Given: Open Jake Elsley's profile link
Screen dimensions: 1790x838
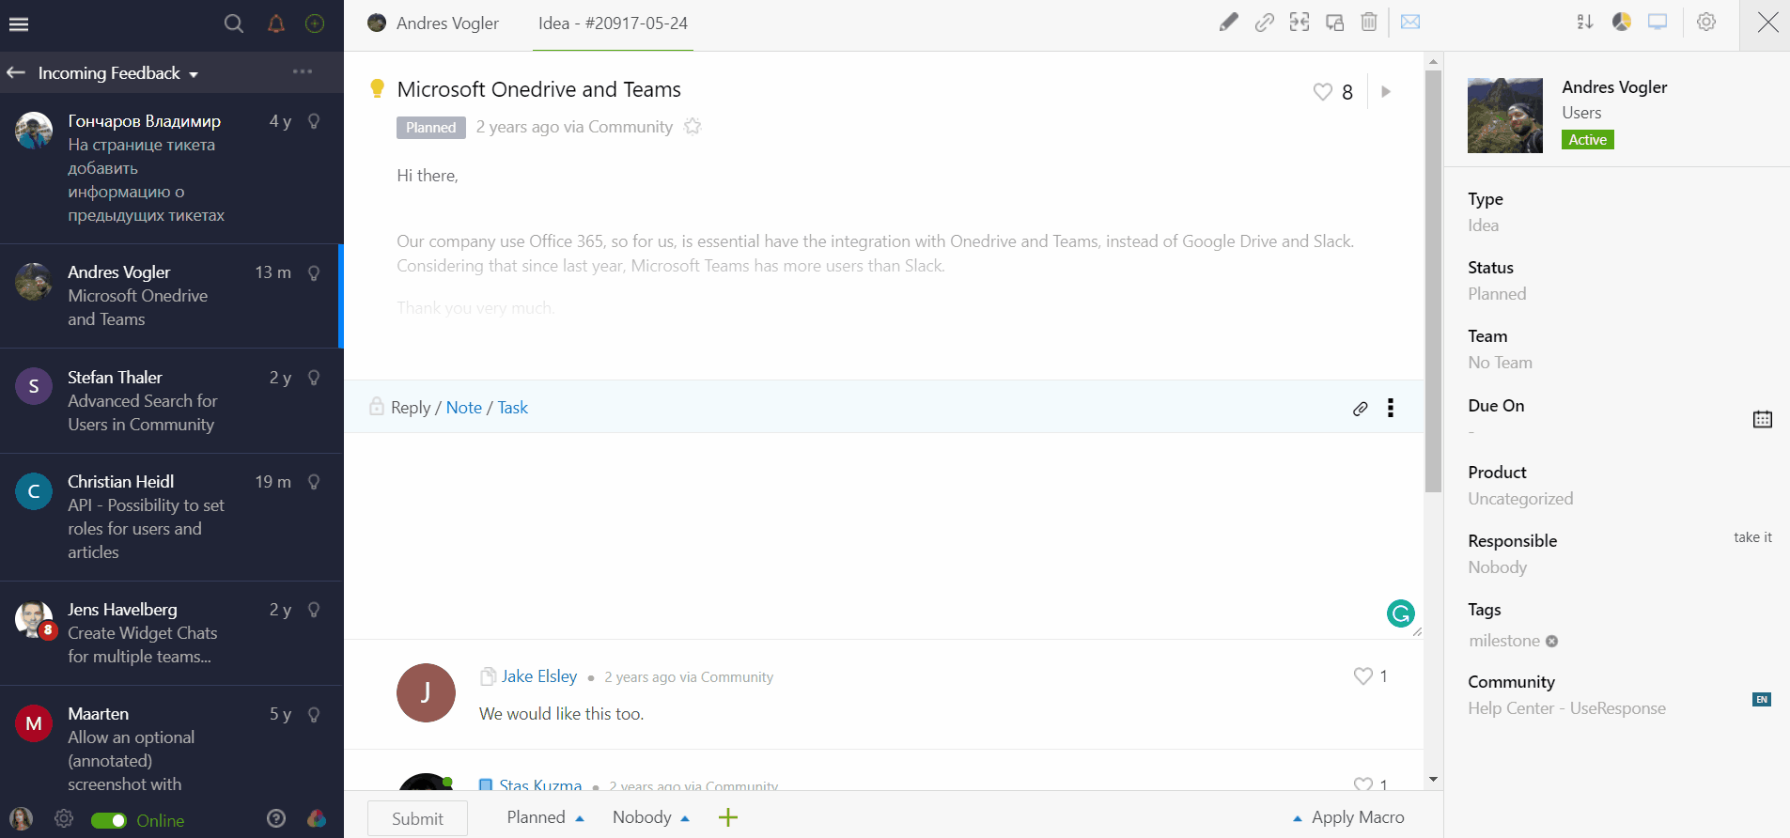Looking at the screenshot, I should pos(539,676).
